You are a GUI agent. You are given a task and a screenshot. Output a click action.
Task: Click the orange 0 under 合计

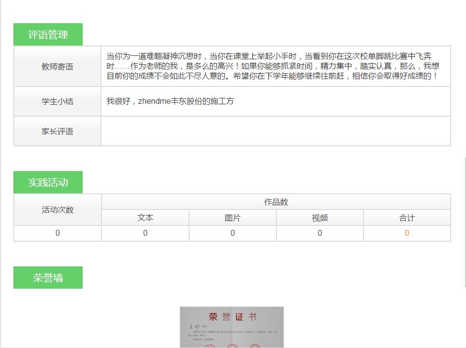407,233
